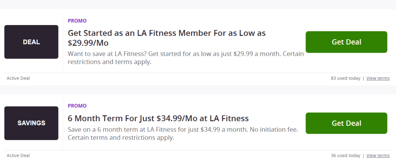Open View terms for the $34.99/Mo deal
The width and height of the screenshot is (396, 162).
pos(378,156)
